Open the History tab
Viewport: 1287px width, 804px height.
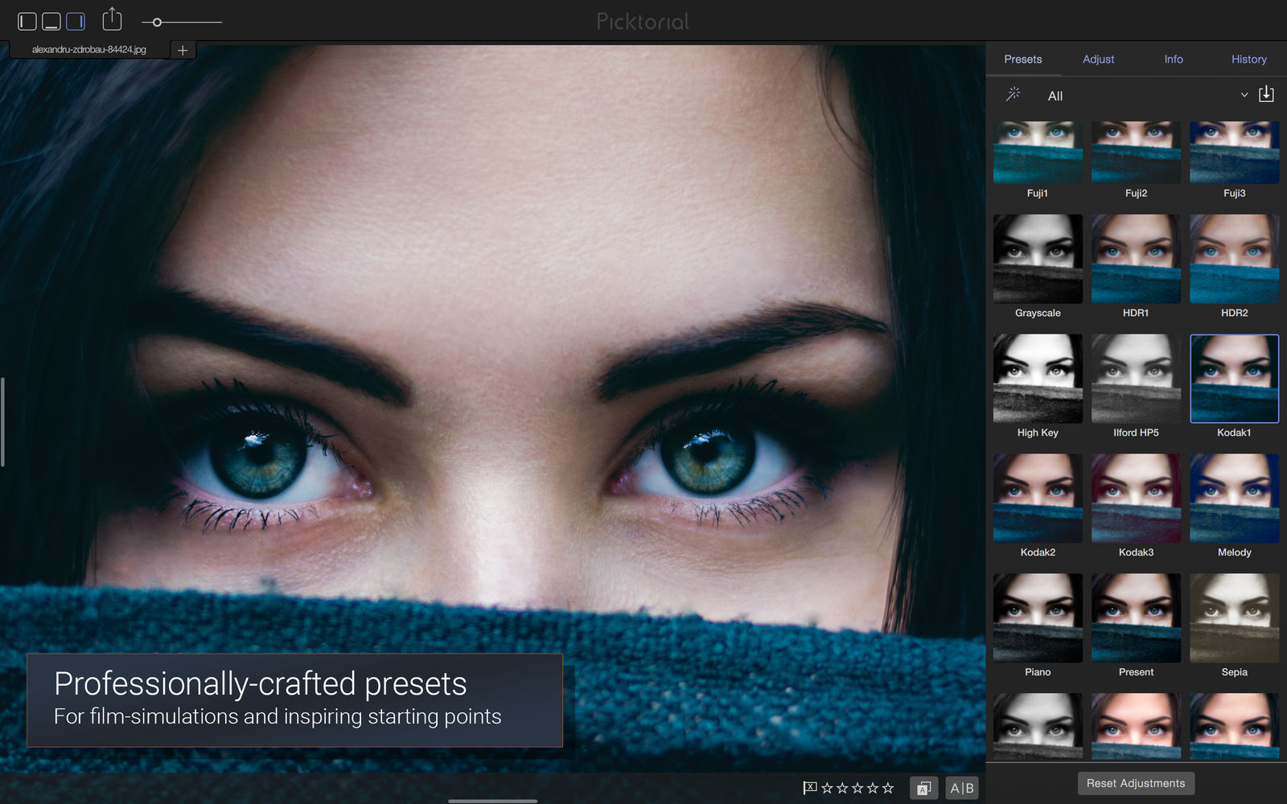click(1248, 59)
